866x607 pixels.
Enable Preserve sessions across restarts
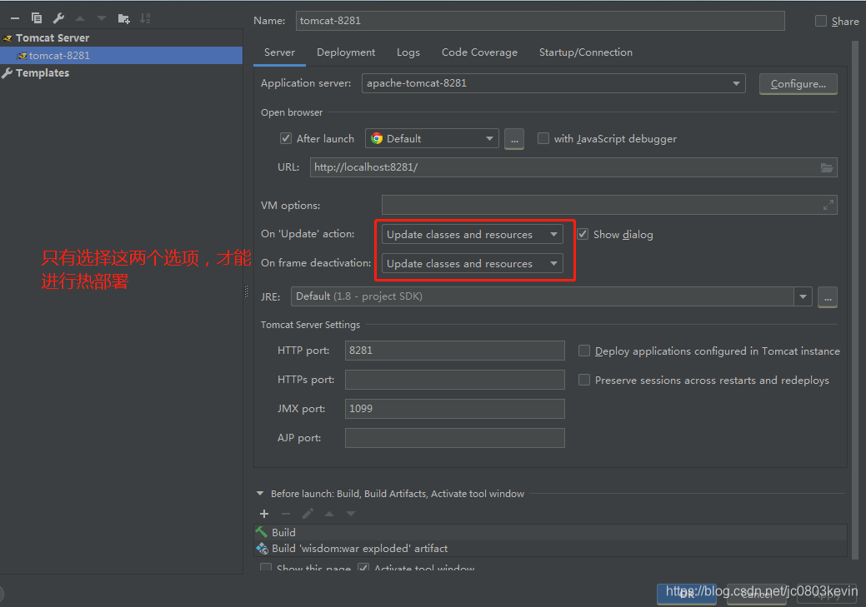pyautogui.click(x=583, y=381)
